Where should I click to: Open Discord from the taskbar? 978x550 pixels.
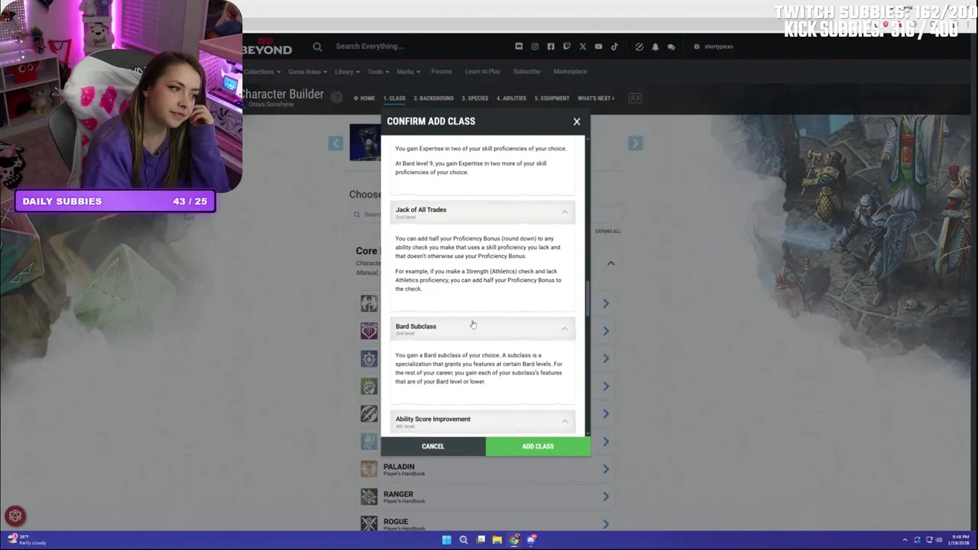coord(530,540)
